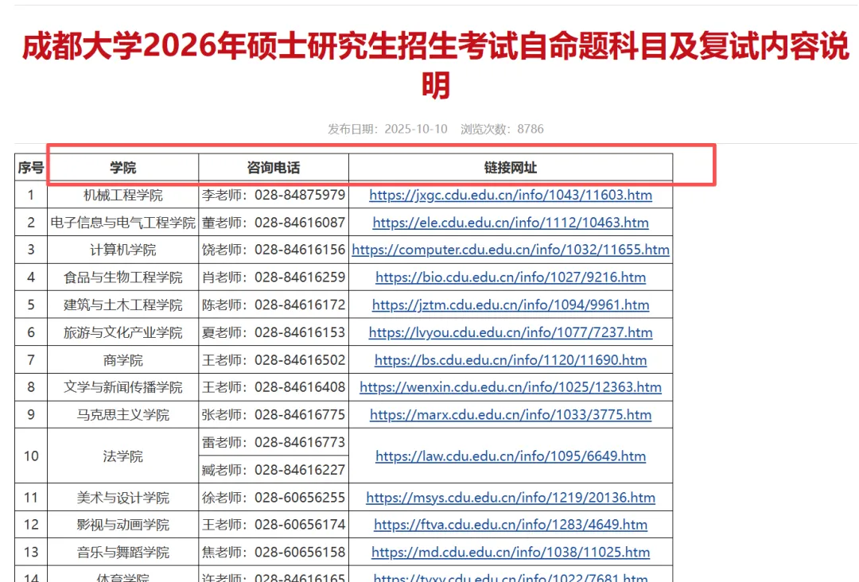859x582 pixels.
Task: Click phone cell 陈老师: 028-84616172
Action: [274, 305]
